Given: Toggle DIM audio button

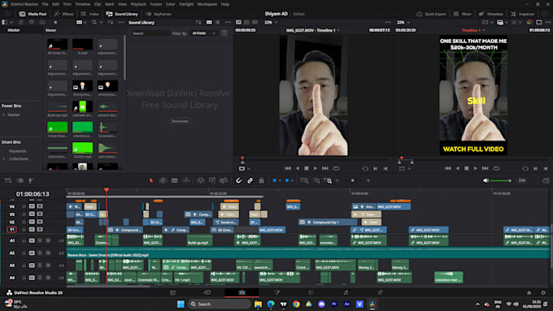Looking at the screenshot, I should click(522, 180).
